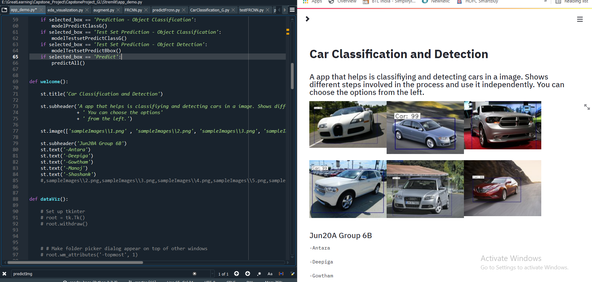
Task: Clear the predictImg search text with the X
Action: (x=194, y=274)
